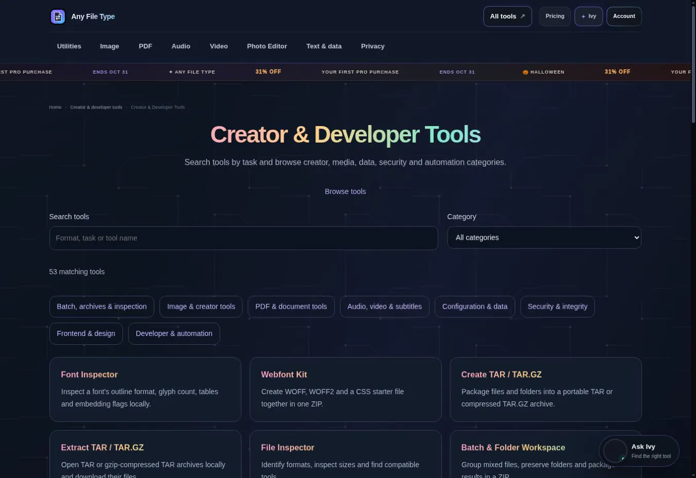The width and height of the screenshot is (696, 478).
Task: Open the Photo Editor menu
Action: (x=267, y=46)
